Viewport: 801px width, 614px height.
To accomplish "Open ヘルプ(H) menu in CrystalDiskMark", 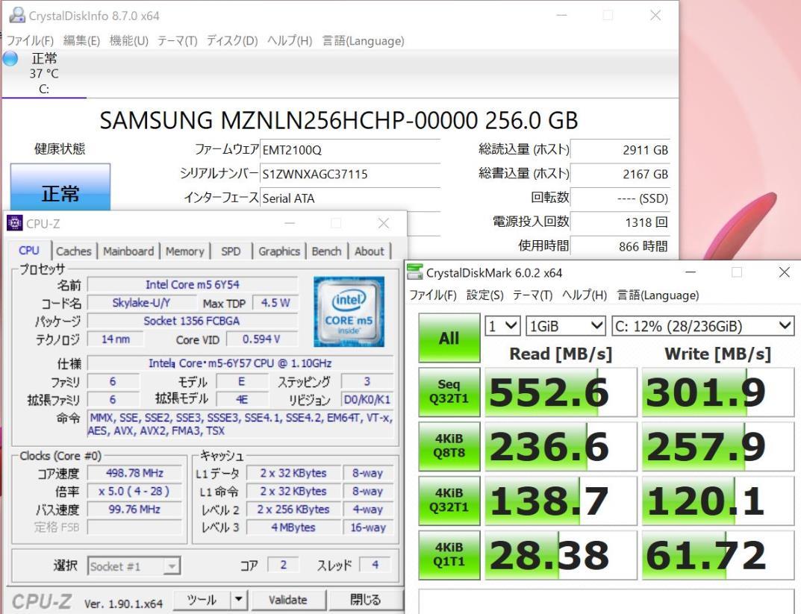I will (585, 295).
